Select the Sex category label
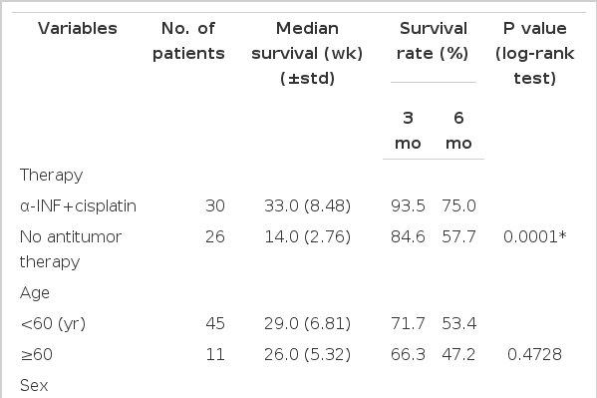Viewport: 597px width, 398px height. pyautogui.click(x=34, y=385)
